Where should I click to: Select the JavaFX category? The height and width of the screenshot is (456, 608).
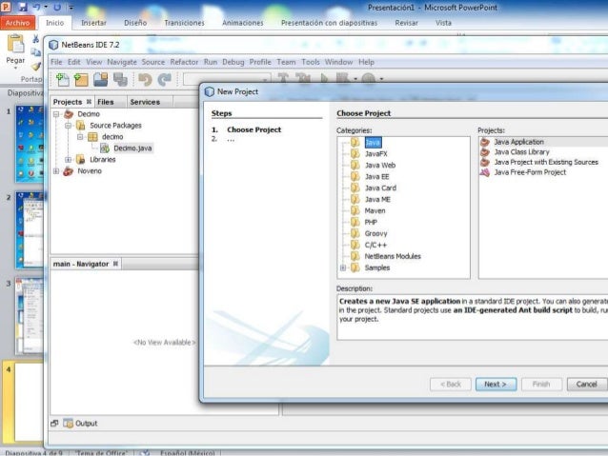375,154
